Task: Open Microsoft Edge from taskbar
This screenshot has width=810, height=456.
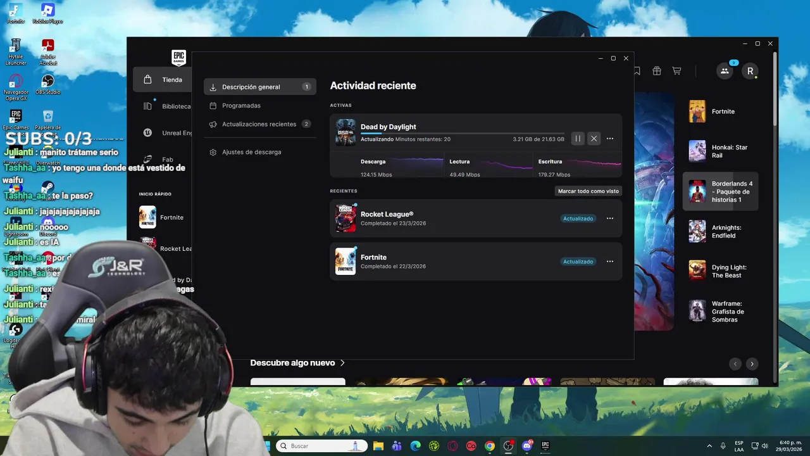Action: tap(415, 446)
